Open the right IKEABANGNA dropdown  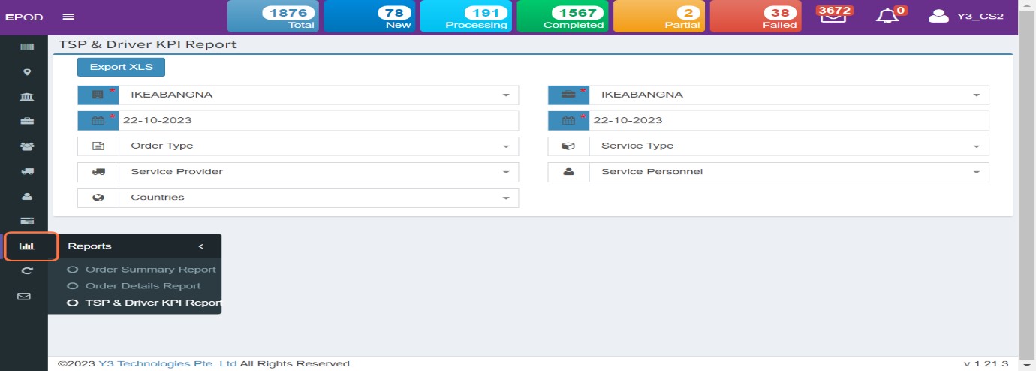tap(789, 95)
